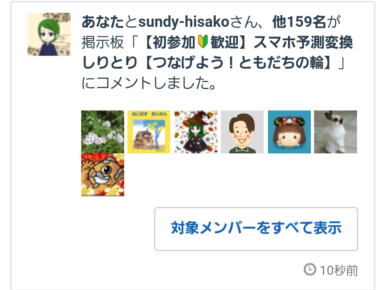Click the girl with mouse-ear bow avatar
Viewport: 386px width, 290px height.
(x=289, y=132)
